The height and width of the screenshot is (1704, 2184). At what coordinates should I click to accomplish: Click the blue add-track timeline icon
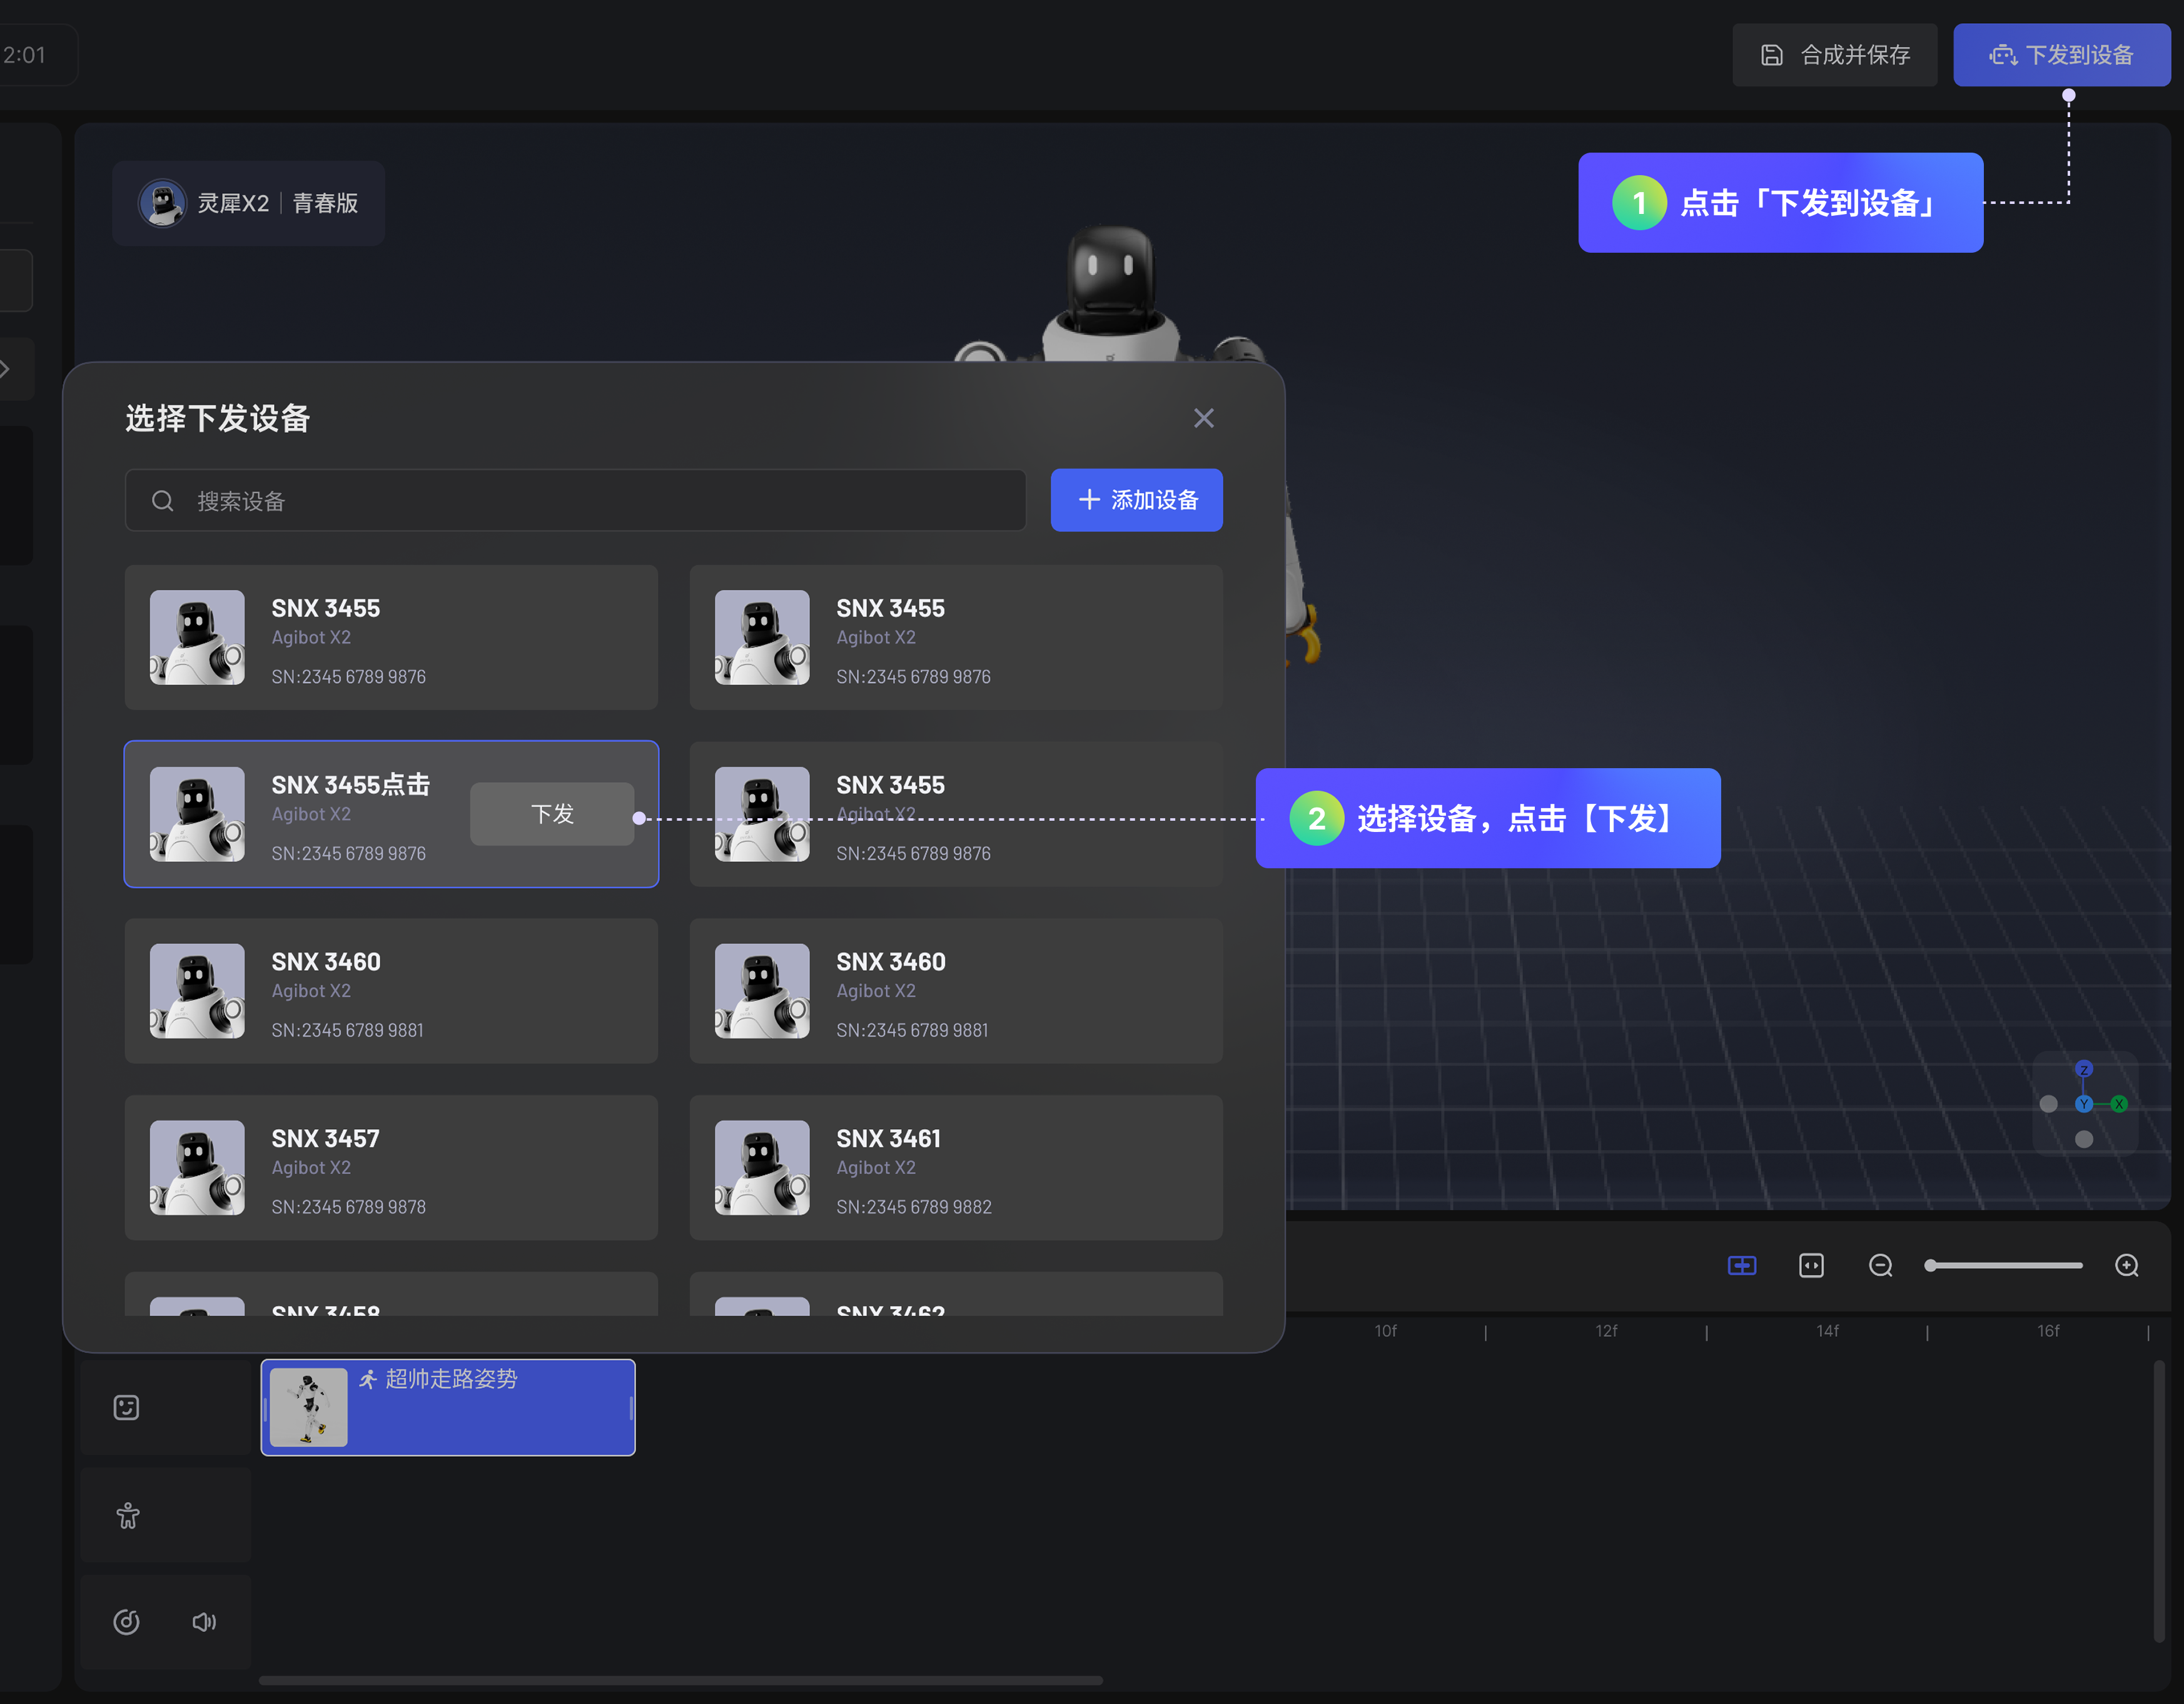point(1742,1266)
